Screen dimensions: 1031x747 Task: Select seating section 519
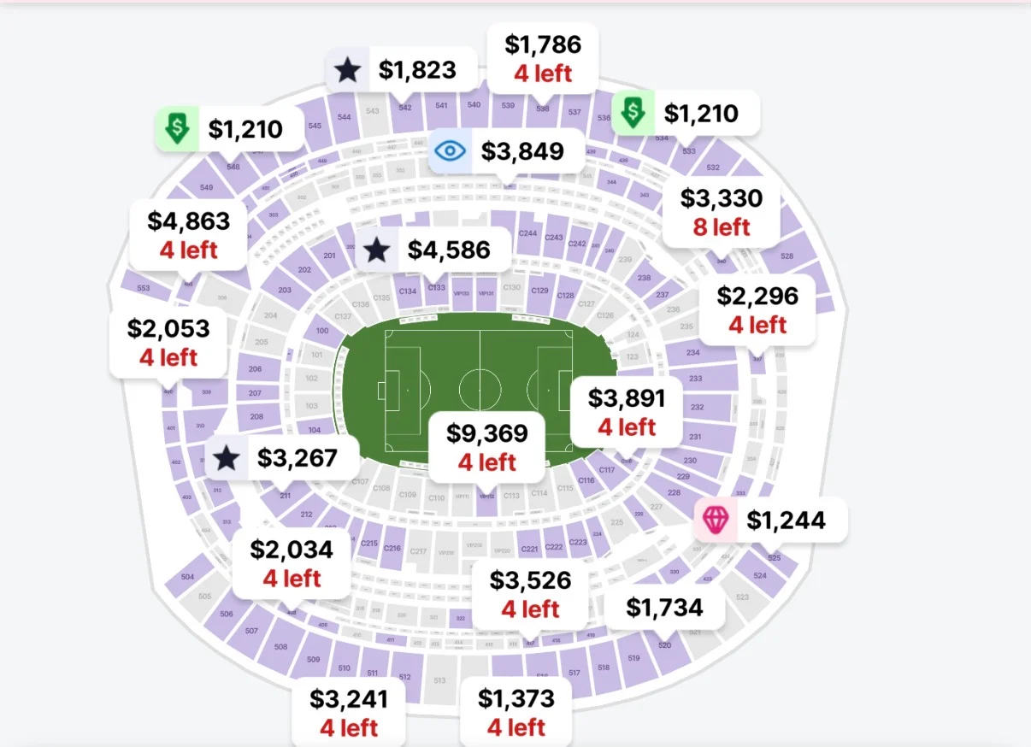633,658
